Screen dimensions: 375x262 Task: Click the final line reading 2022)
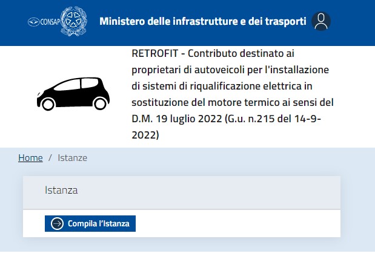click(145, 135)
